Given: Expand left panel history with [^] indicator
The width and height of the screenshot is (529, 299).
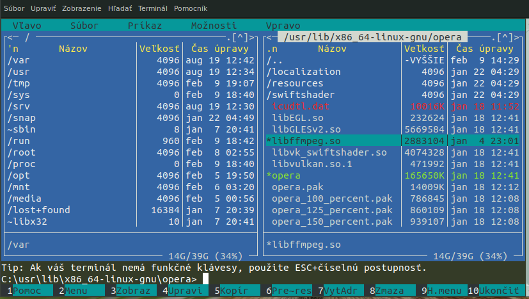Looking at the screenshot, I should [x=245, y=37].
